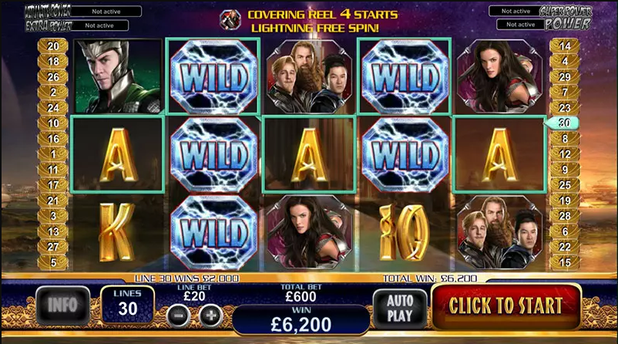Enable Auto Play mode
The width and height of the screenshot is (618, 344).
click(x=400, y=309)
